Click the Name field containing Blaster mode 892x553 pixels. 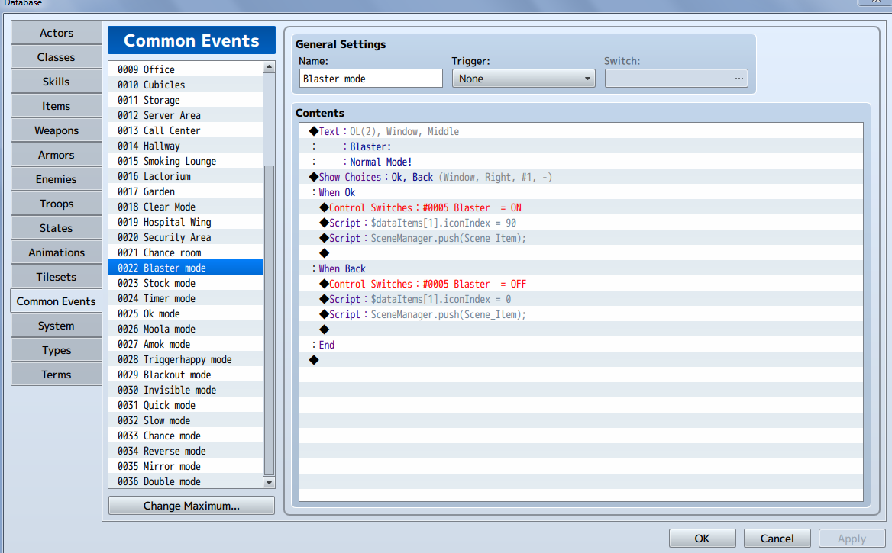point(371,79)
